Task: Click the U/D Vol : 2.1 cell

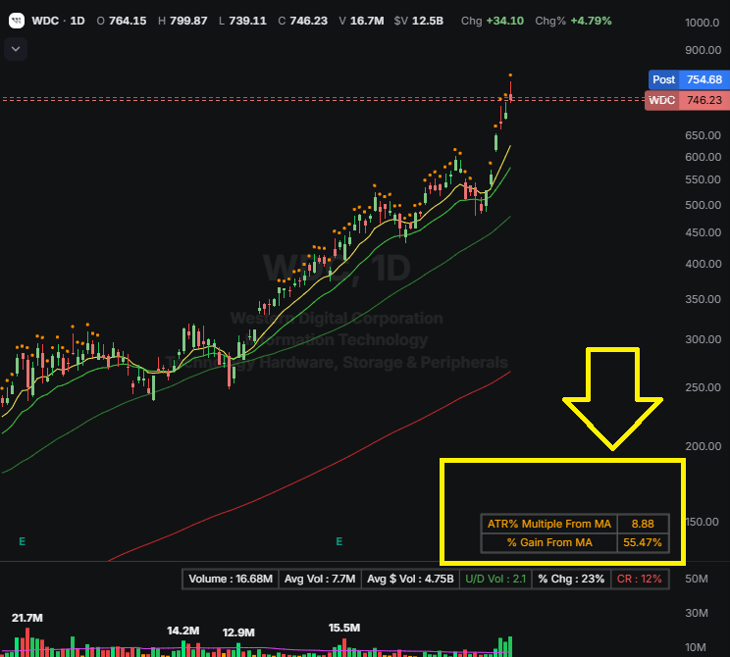Action: click(x=495, y=579)
